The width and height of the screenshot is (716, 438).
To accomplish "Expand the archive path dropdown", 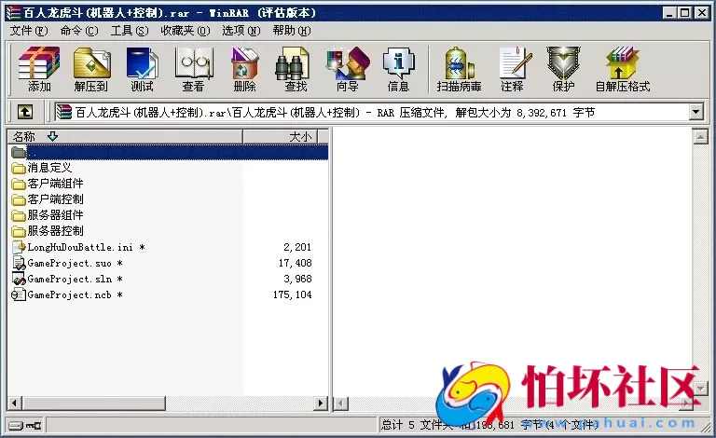I will coord(695,112).
